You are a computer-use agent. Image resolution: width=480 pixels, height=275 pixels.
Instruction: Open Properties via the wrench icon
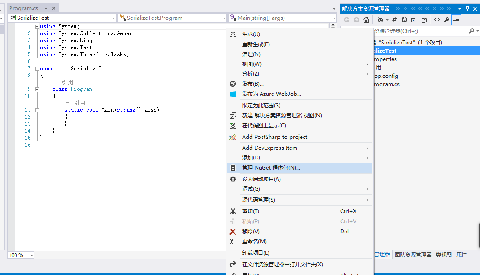pos(447,20)
